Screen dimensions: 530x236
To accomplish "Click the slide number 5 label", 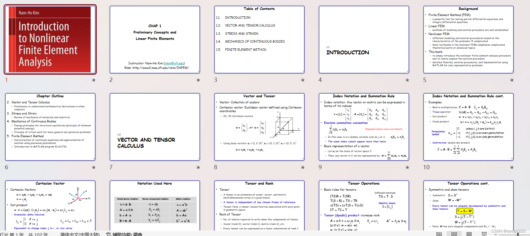I will point(425,80).
